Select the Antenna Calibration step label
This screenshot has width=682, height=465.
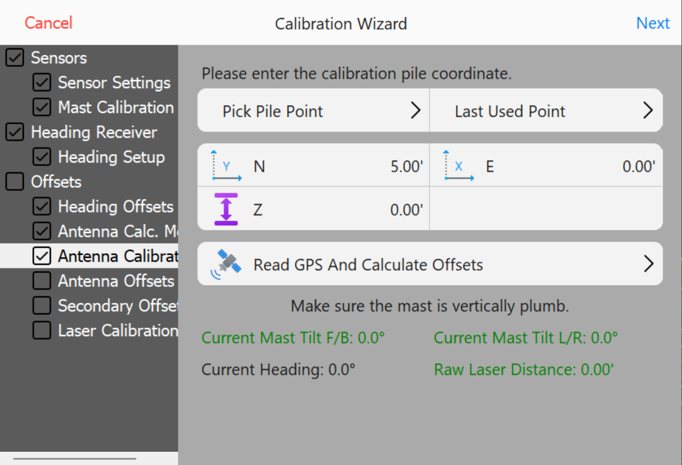click(x=118, y=256)
